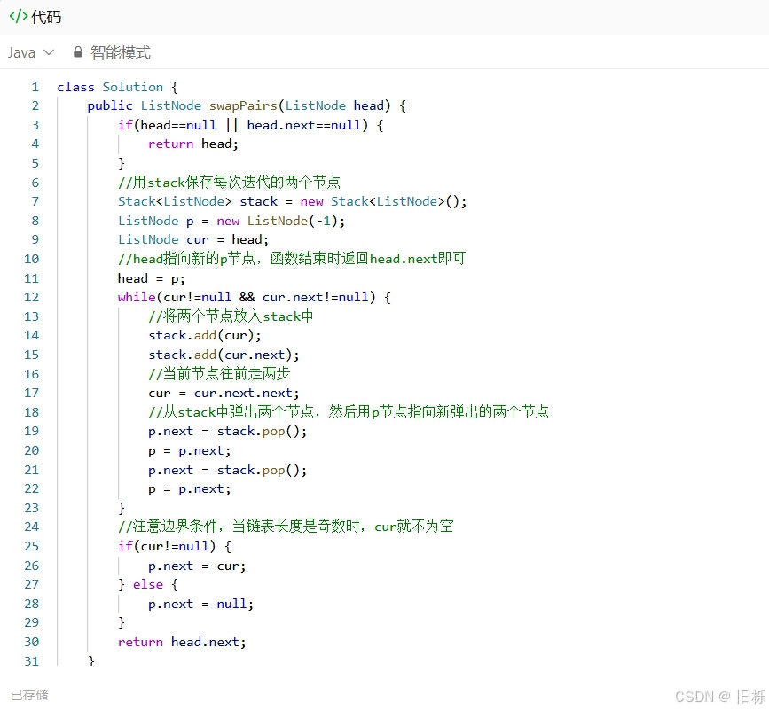
Task: Click 'cur = cur.next.next;' on line 17
Action: click(224, 393)
